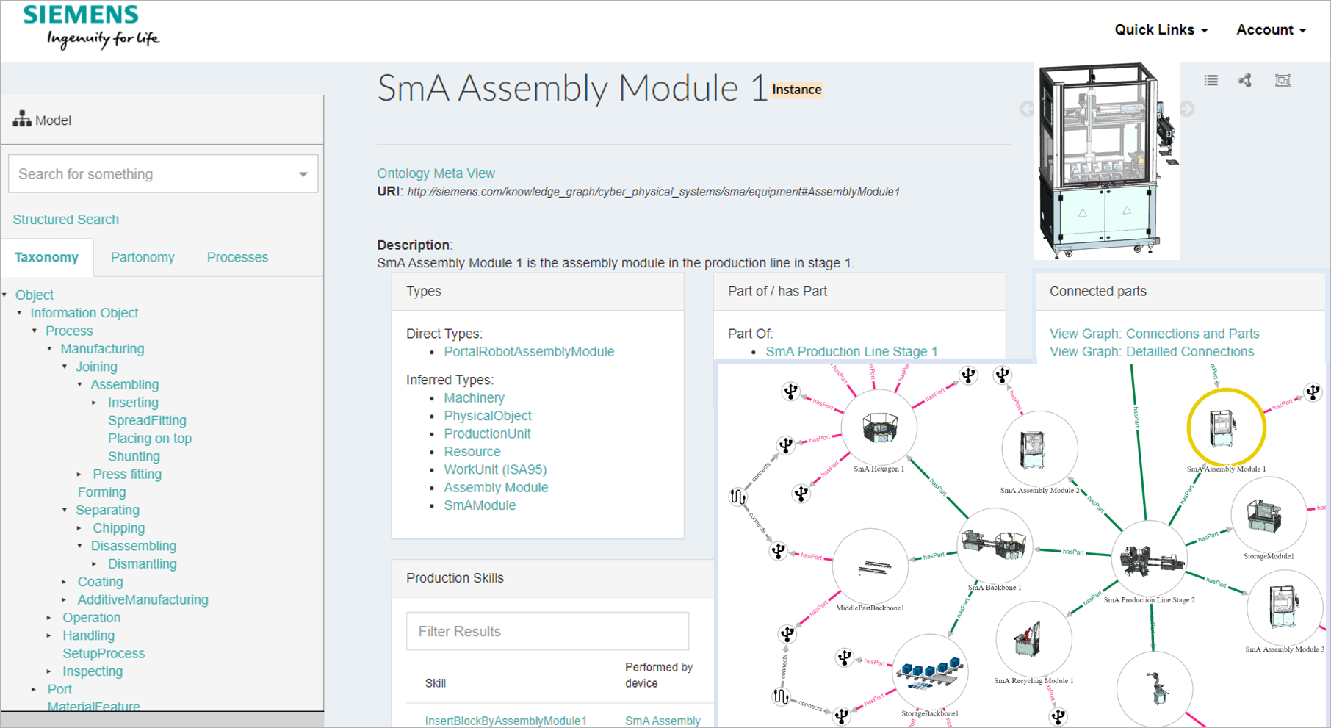Expand the Operation tree arrow
Viewport: 1331px width, 728px height.
[49, 618]
